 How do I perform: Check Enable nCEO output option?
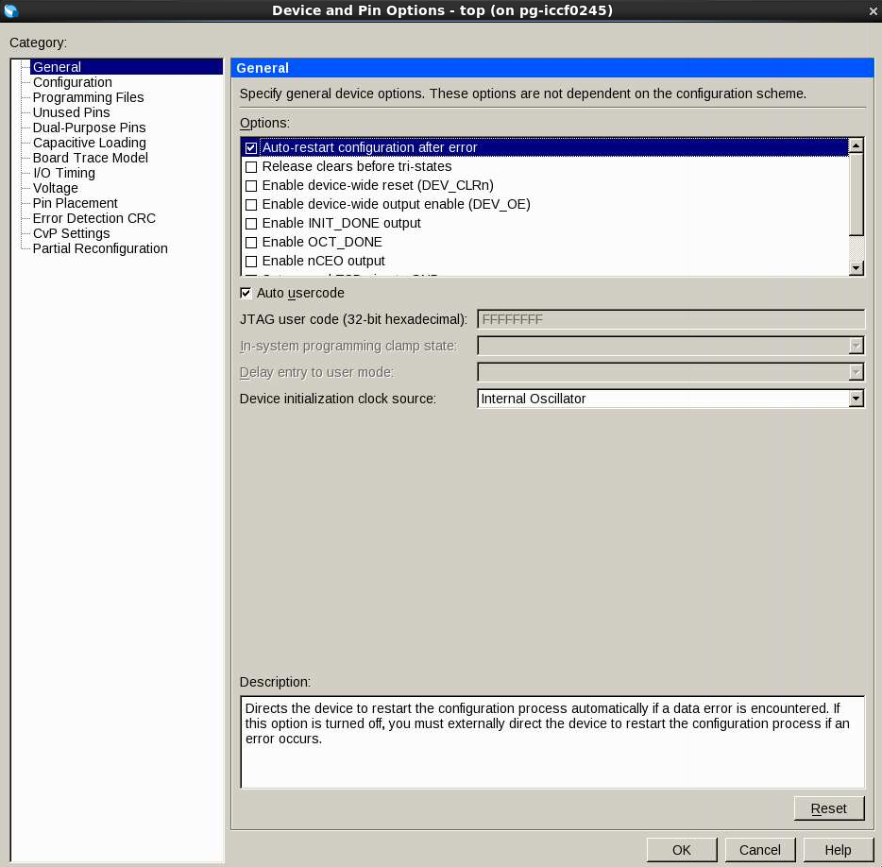point(251,262)
